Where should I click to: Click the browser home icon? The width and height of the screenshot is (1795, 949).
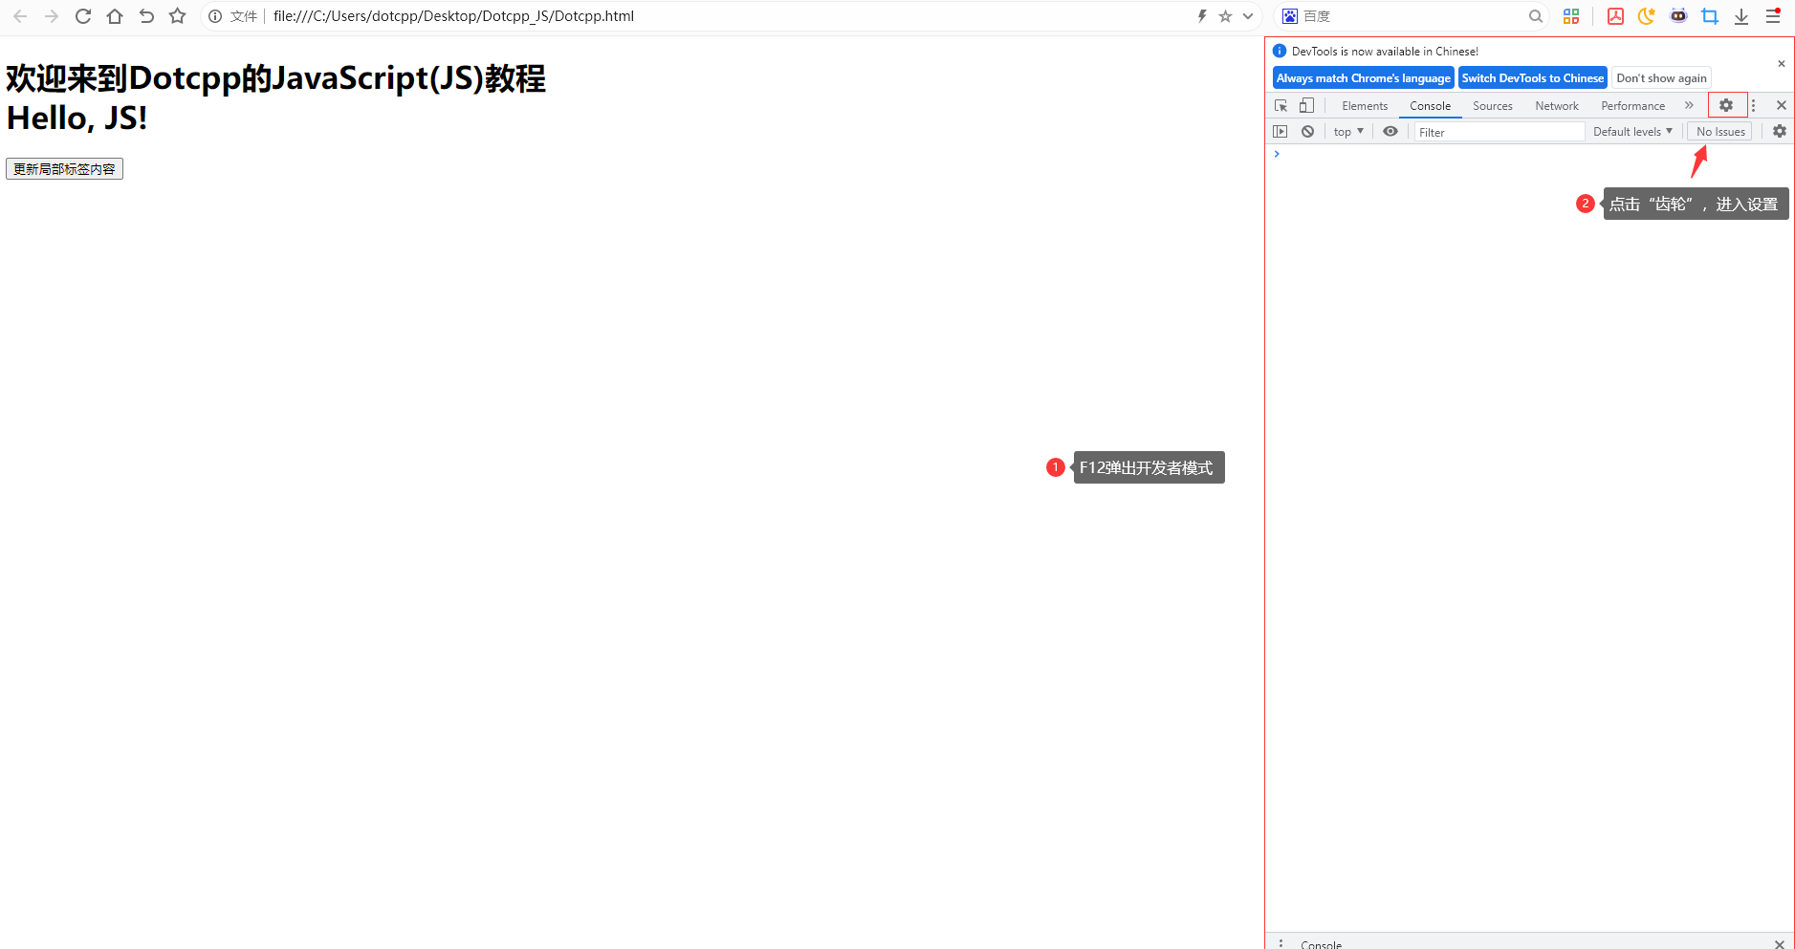(115, 16)
